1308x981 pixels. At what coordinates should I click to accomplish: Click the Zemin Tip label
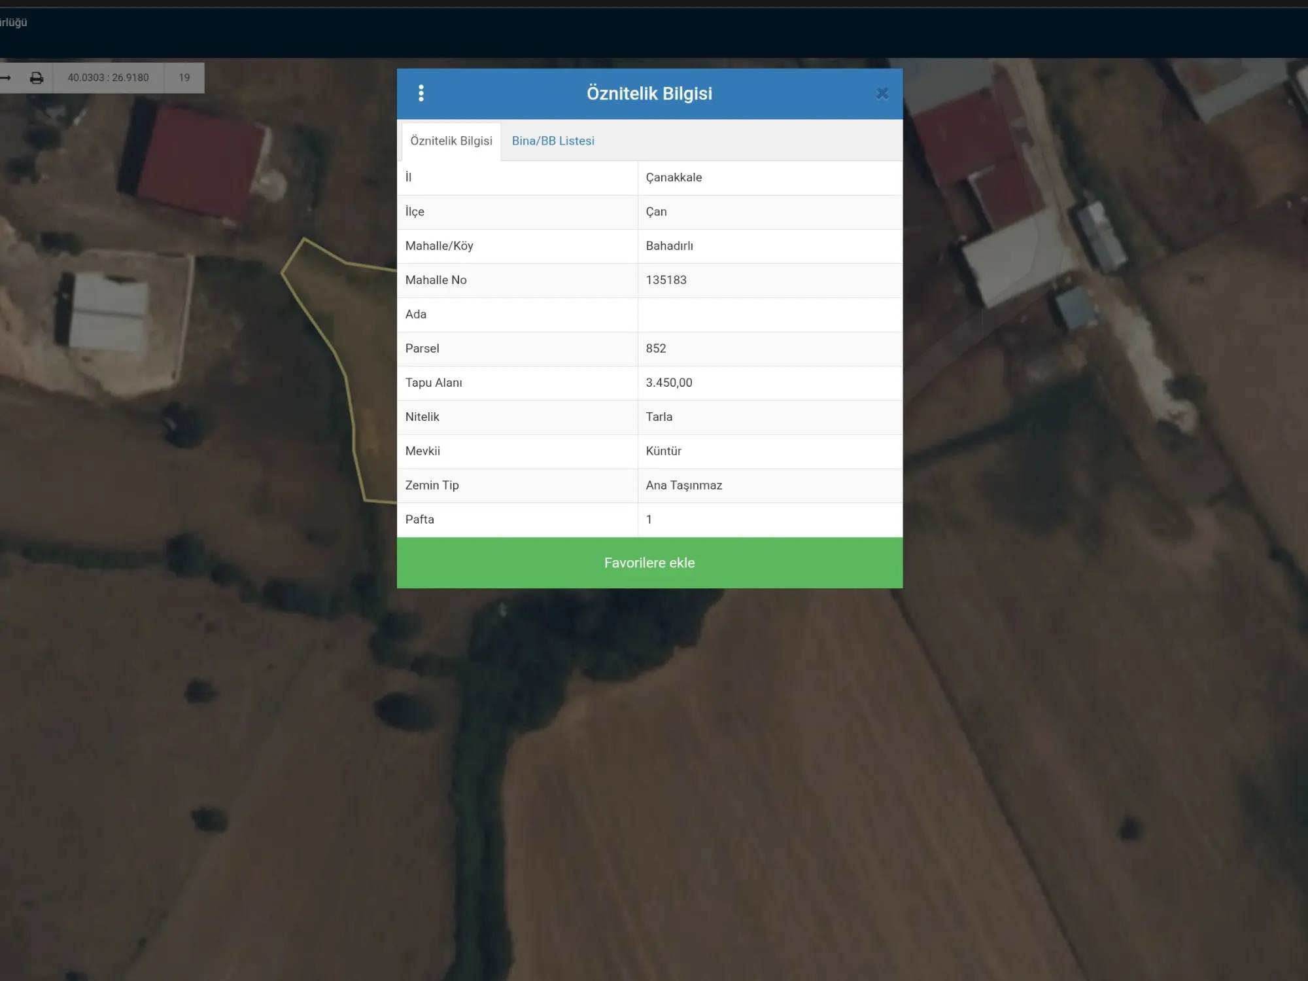pyautogui.click(x=432, y=486)
